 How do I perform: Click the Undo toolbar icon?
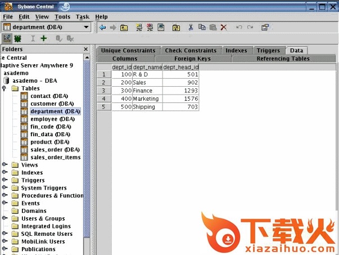tap(239, 27)
